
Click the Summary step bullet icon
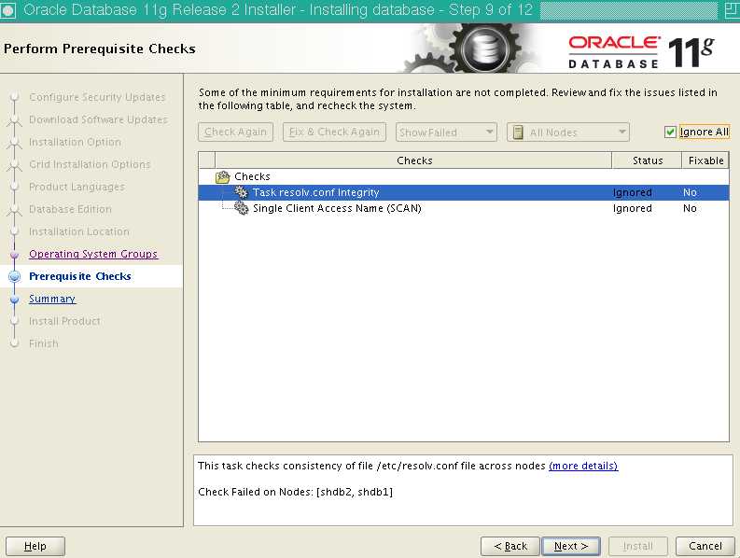15,300
